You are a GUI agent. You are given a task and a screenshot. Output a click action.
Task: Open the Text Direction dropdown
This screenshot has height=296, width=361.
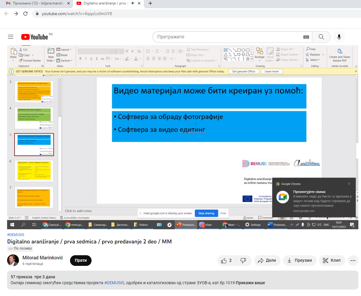click(198, 50)
